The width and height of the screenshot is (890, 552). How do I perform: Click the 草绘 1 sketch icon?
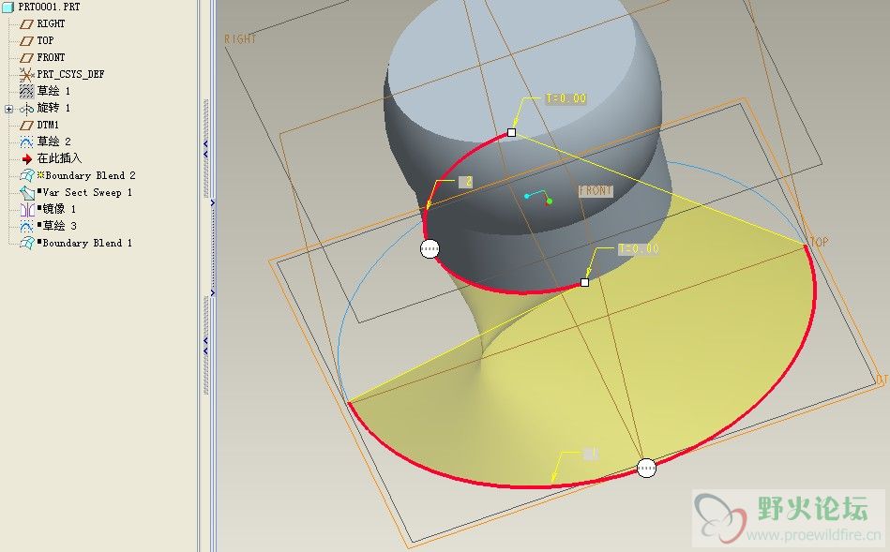click(26, 91)
